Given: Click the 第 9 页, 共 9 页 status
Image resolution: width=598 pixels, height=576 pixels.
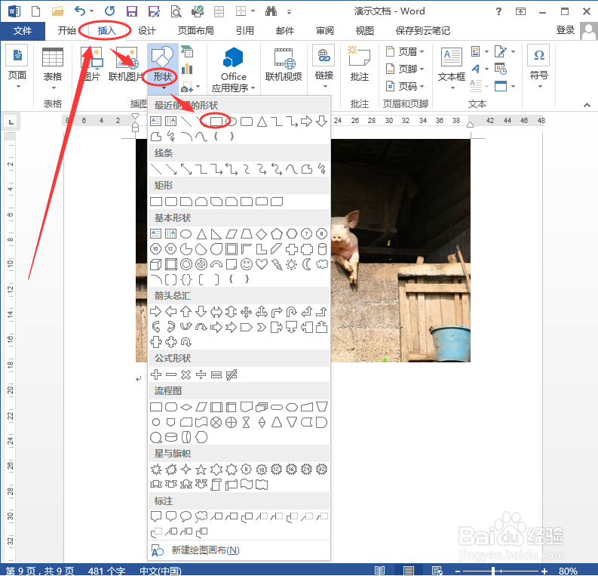Looking at the screenshot, I should [x=40, y=571].
